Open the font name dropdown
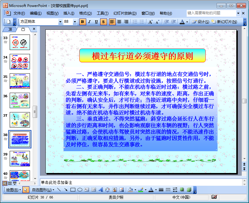 click(60, 22)
